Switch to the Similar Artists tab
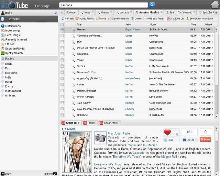The width and height of the screenshot is (220, 176). coord(109,123)
